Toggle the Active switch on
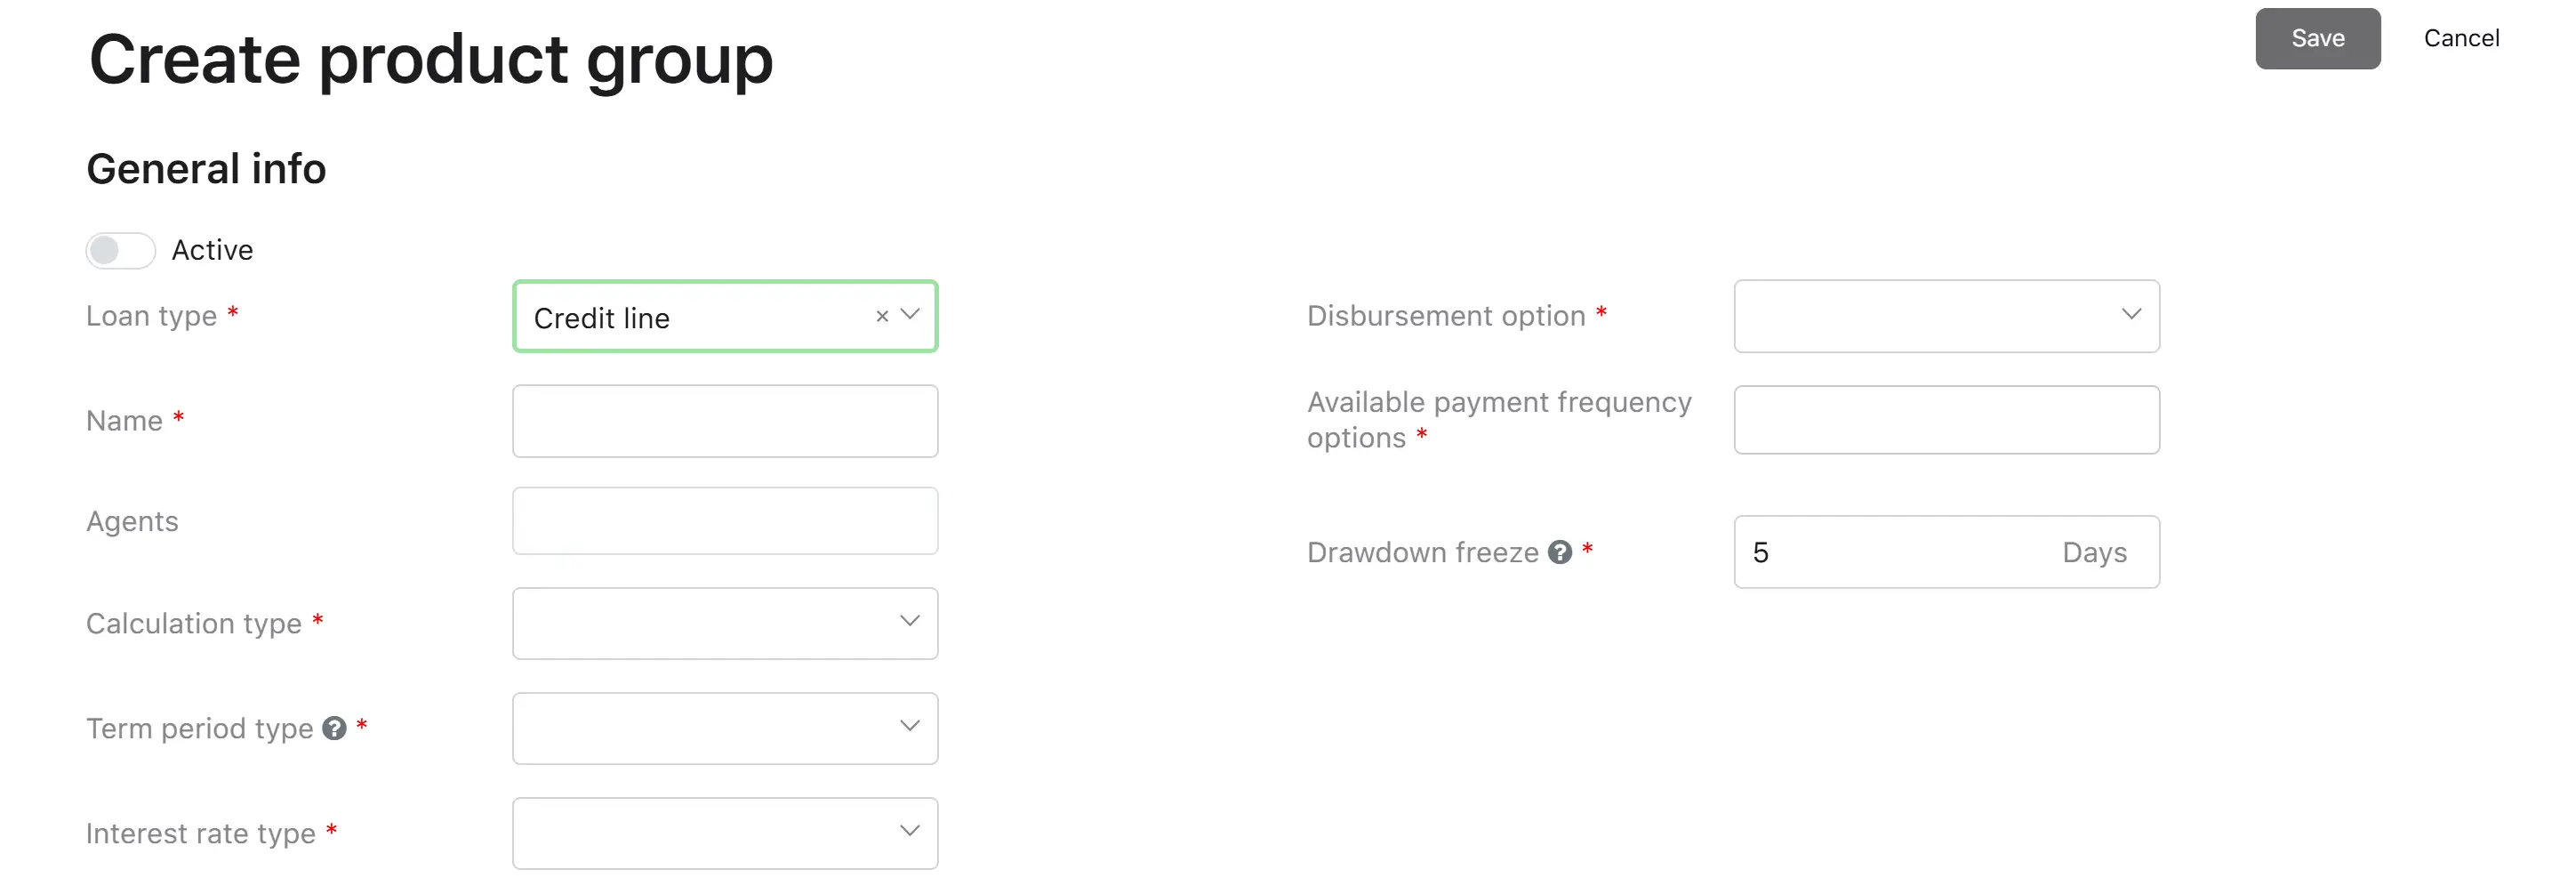The height and width of the screenshot is (894, 2576). 120,250
